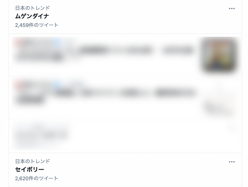
Task: Open more options for セイボリー trend
Action: [232, 162]
